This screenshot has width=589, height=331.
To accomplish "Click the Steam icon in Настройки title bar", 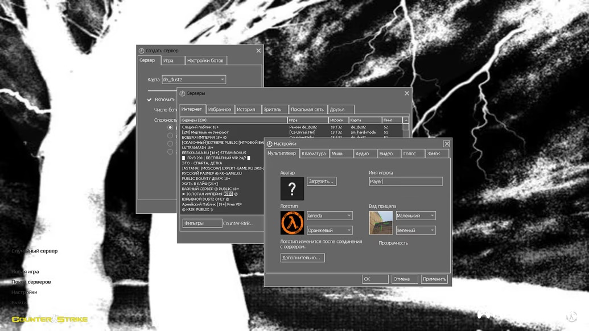I will (x=270, y=144).
